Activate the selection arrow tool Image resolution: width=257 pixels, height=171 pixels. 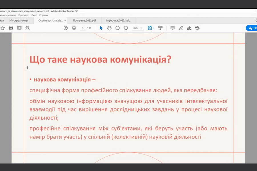[x=101, y=28]
